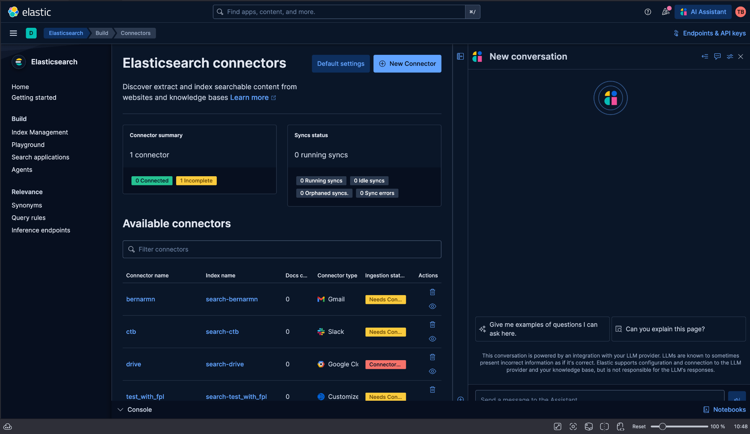Expand the AI Assistant flyout panel icon

[x=460, y=56]
